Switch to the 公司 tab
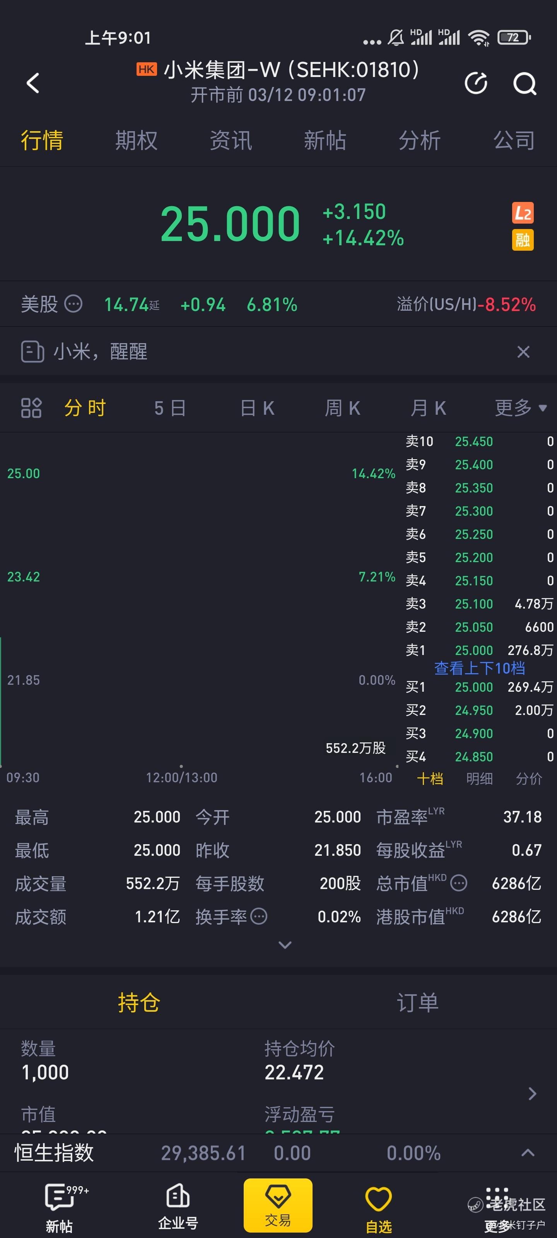This screenshot has height=1238, width=557. point(514,140)
